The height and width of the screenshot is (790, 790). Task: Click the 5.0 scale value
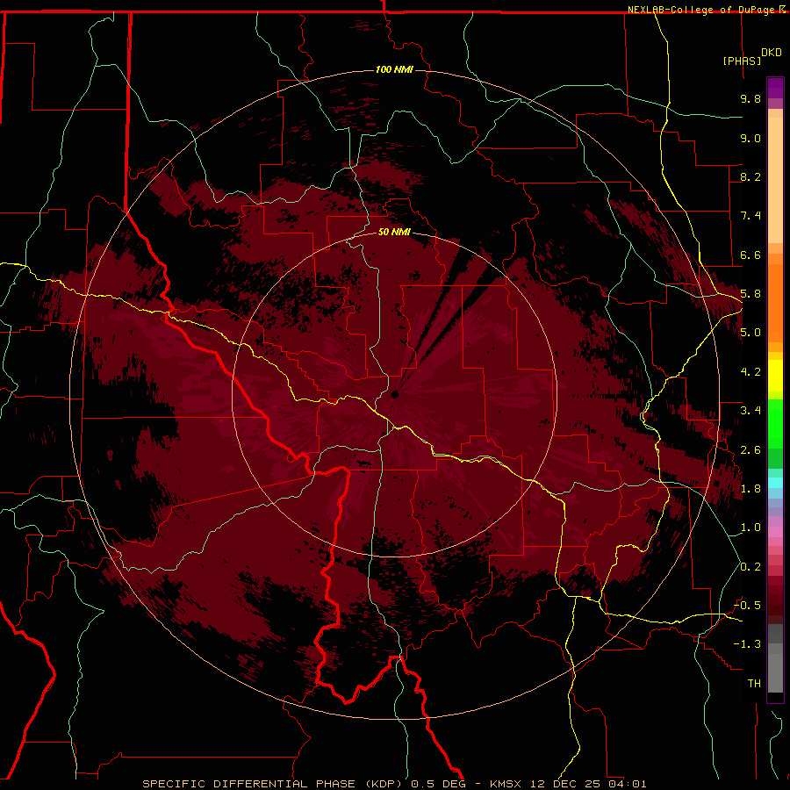tap(750, 333)
